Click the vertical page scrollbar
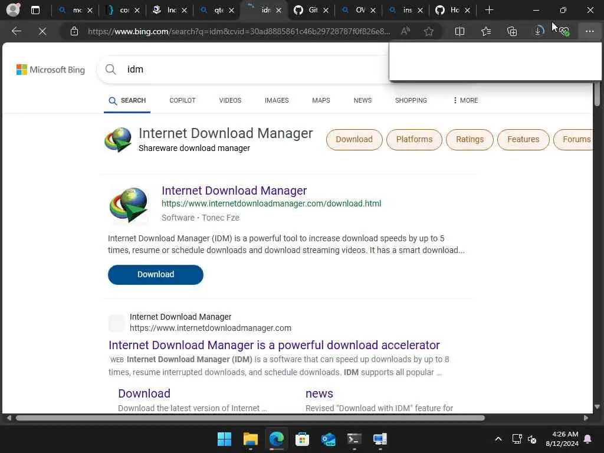Image resolution: width=604 pixels, height=453 pixels. (597, 94)
